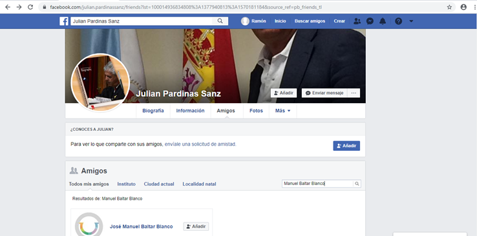Image resolution: width=477 pixels, height=236 pixels.
Task: Click the Facebook search field
Action: (142, 21)
